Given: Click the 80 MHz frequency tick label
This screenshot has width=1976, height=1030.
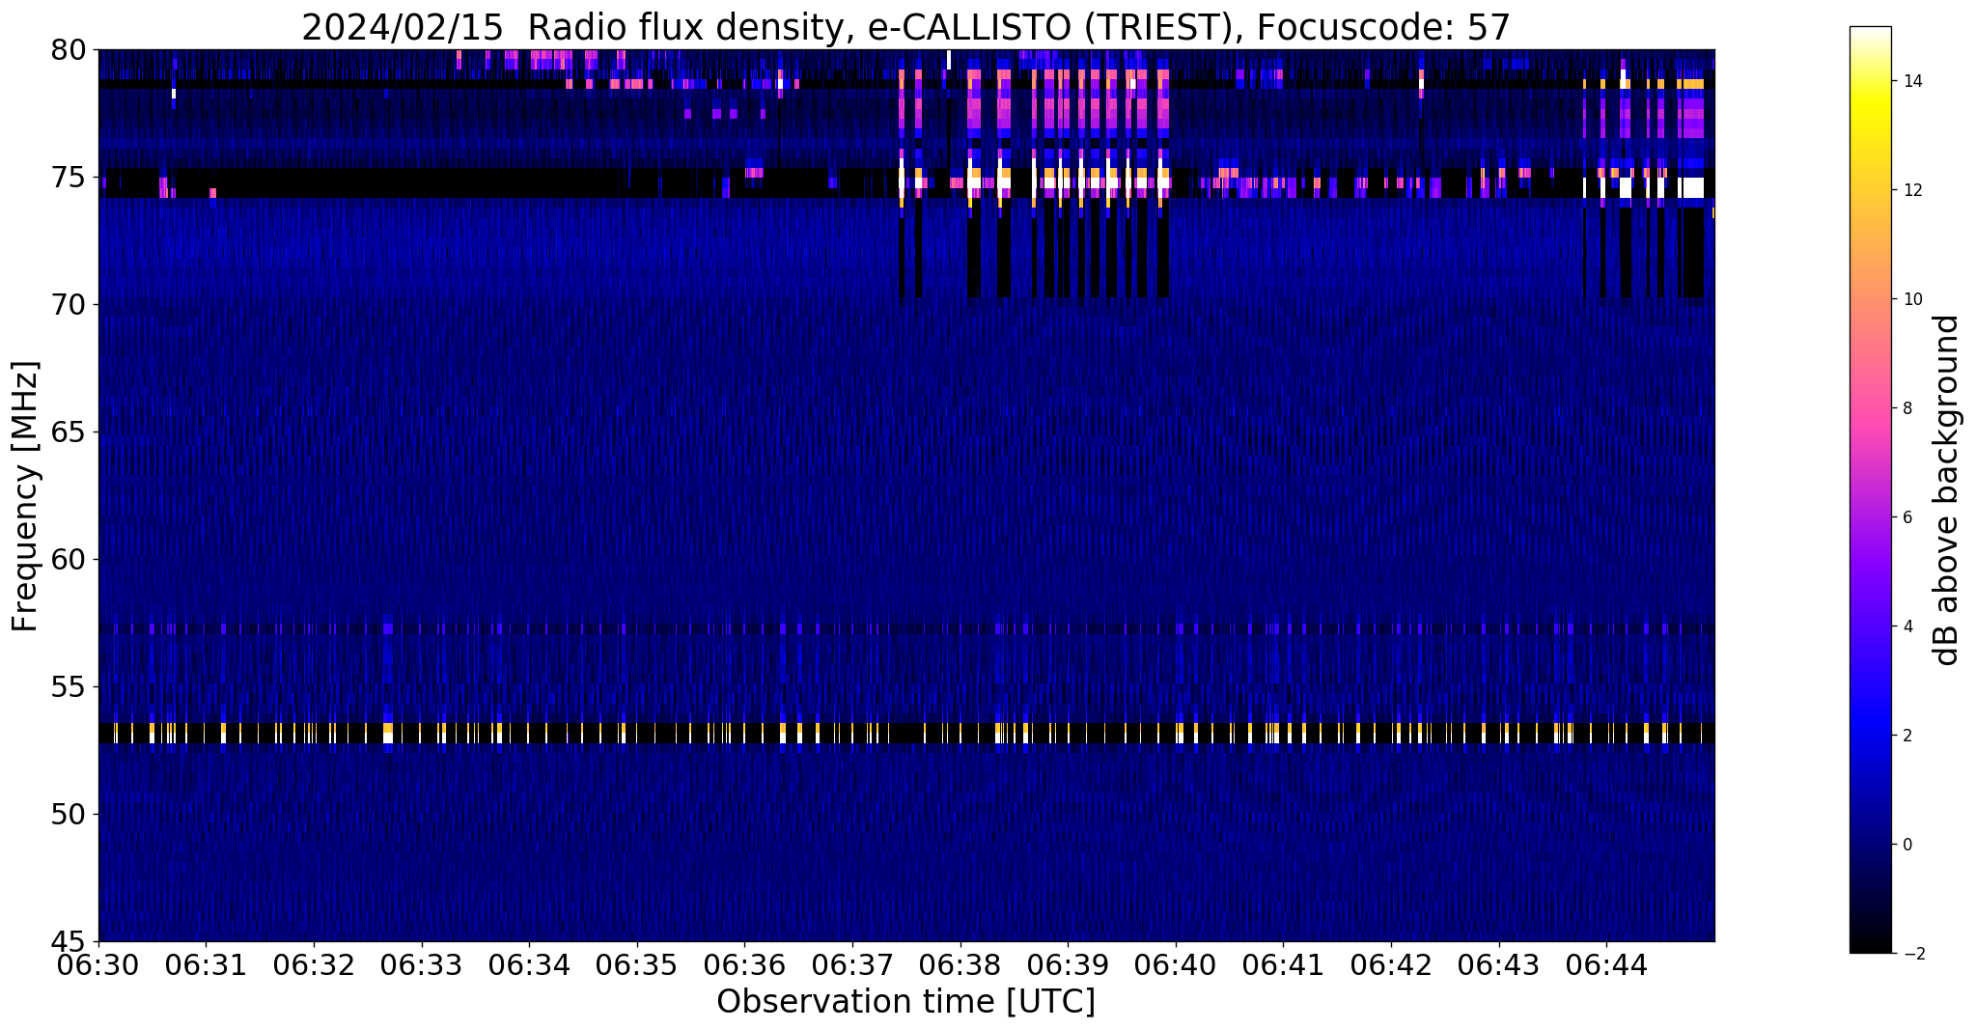Looking at the screenshot, I should coord(68,49).
